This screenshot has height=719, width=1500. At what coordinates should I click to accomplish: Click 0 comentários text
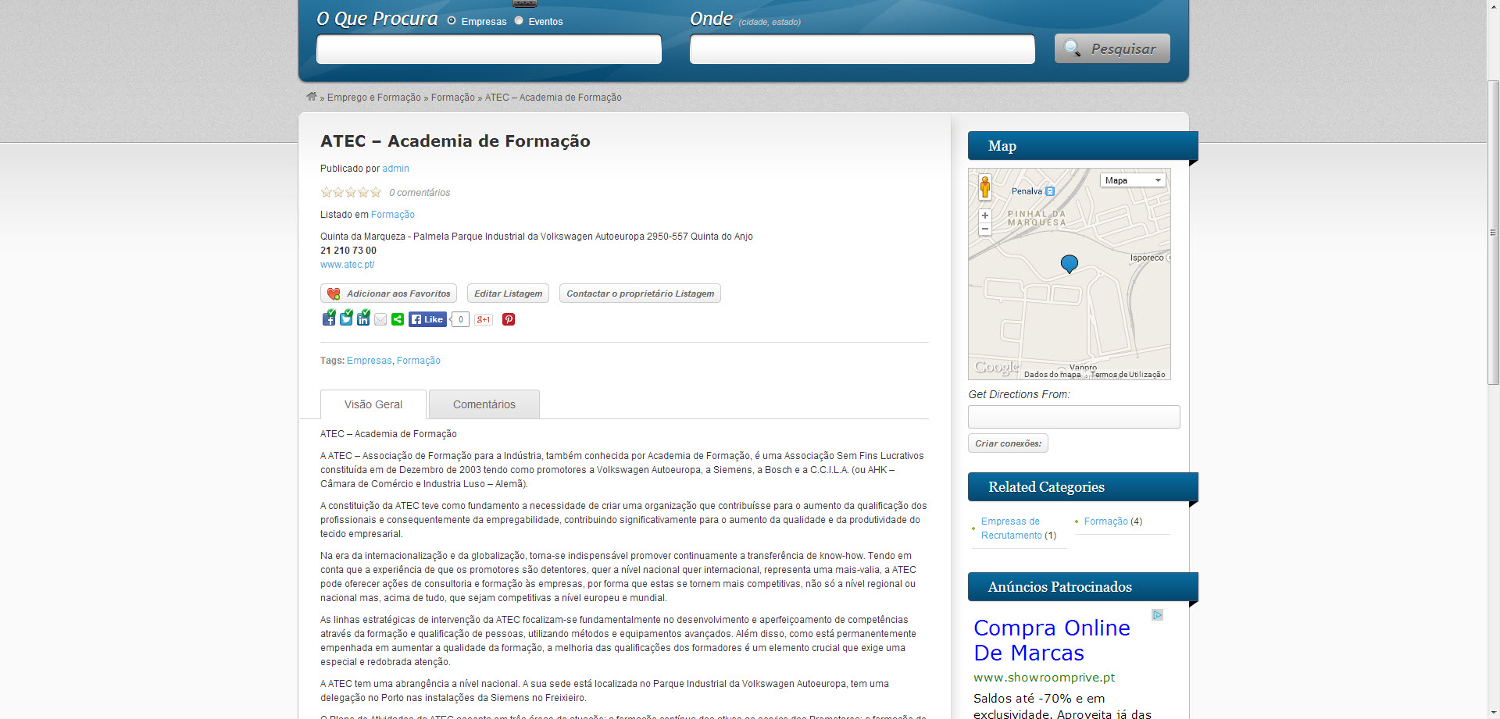pyautogui.click(x=420, y=193)
